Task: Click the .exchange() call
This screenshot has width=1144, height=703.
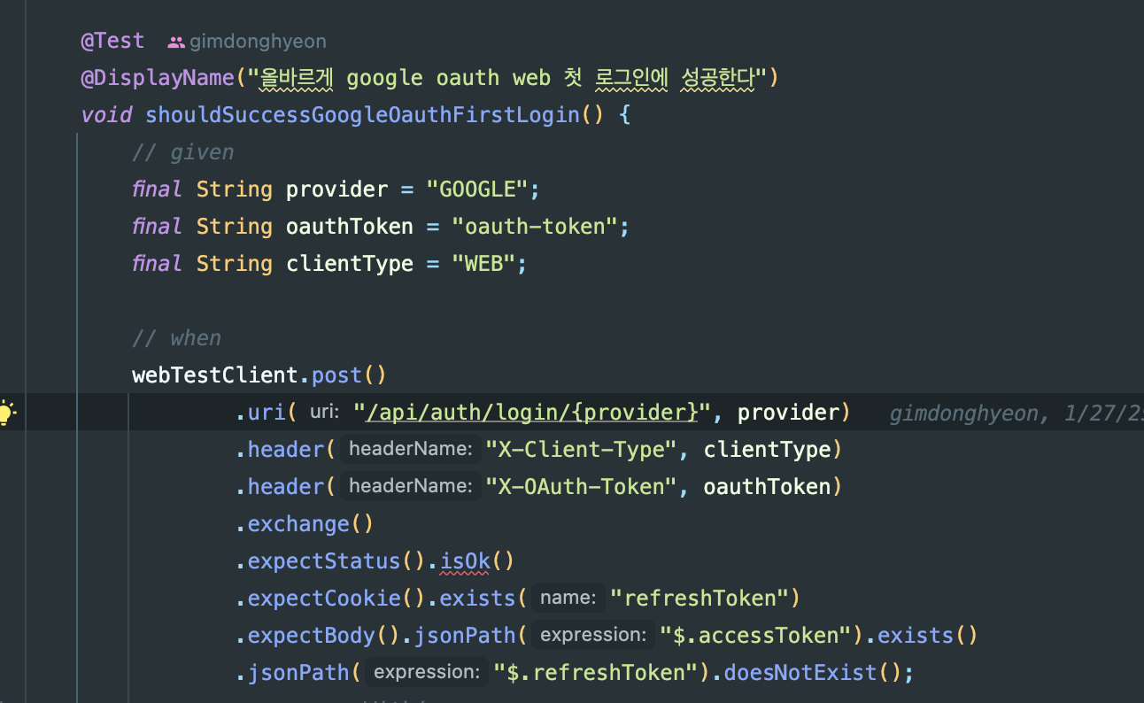Action: [x=305, y=524]
